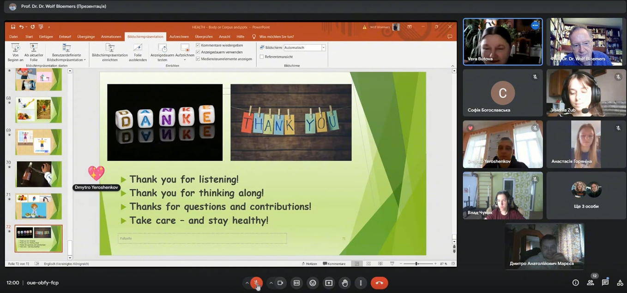627x293 pixels.
Task: Click zoom in plus button in status bar
Action: tap(435, 264)
